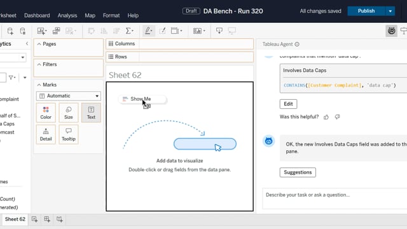
Task: Click the Download toolbar icon
Action: point(219,31)
